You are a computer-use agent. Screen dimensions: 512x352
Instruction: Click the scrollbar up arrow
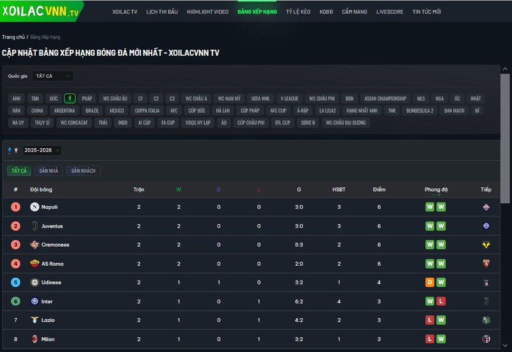tap(505, 69)
